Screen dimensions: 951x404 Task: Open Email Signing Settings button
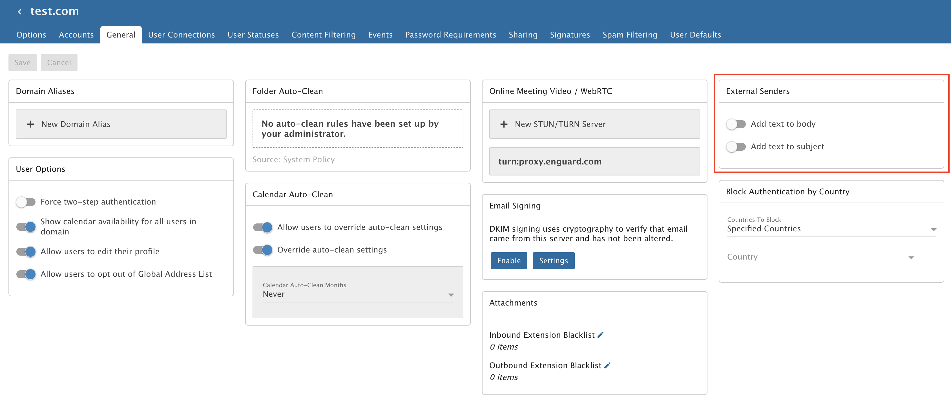click(553, 261)
